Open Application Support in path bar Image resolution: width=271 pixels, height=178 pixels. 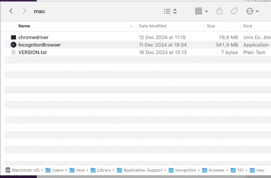coord(143,170)
